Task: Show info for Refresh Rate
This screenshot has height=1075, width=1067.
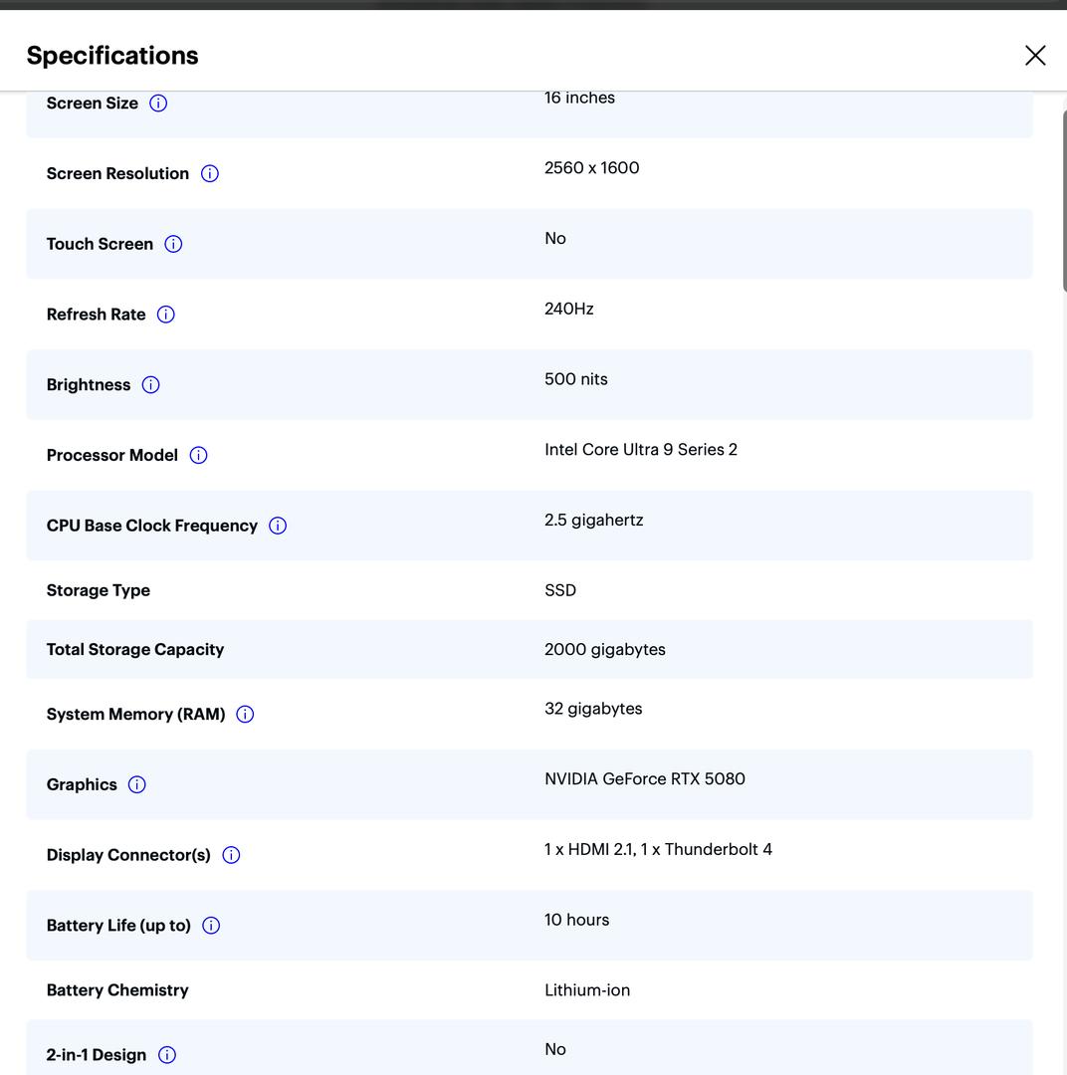Action: pos(166,315)
